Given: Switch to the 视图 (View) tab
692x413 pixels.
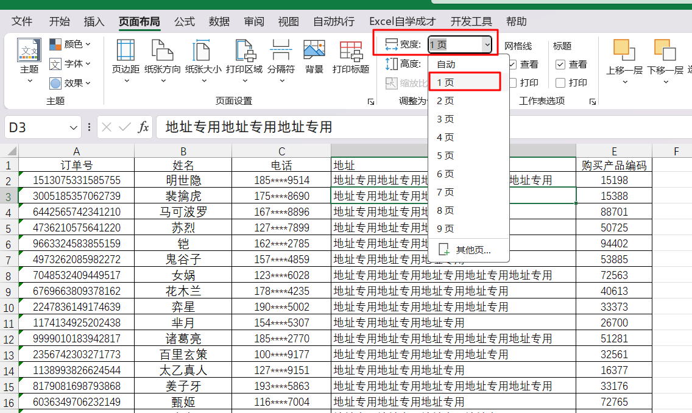Looking at the screenshot, I should point(289,21).
